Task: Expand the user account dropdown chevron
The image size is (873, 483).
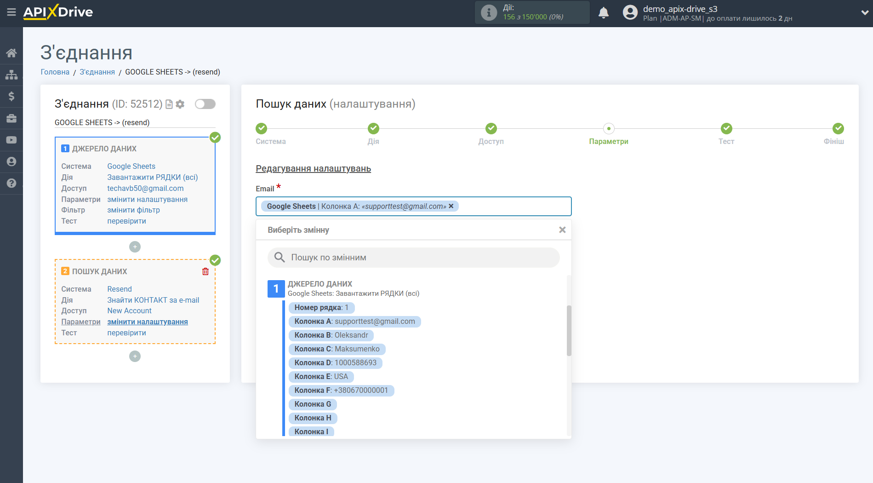Action: click(x=864, y=13)
